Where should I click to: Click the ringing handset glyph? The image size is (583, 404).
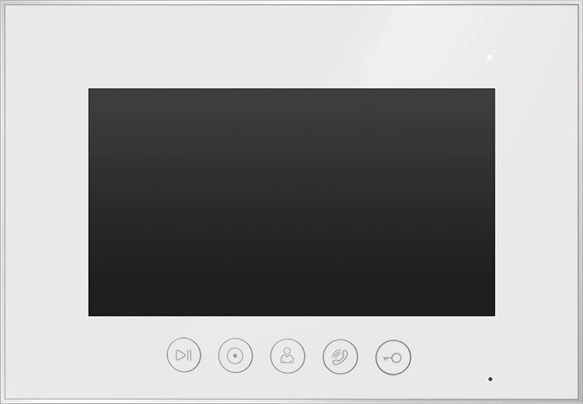click(x=340, y=357)
